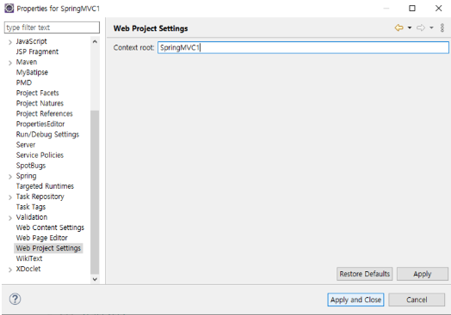
Task: Select SpotBugs entry
Action: coord(31,166)
